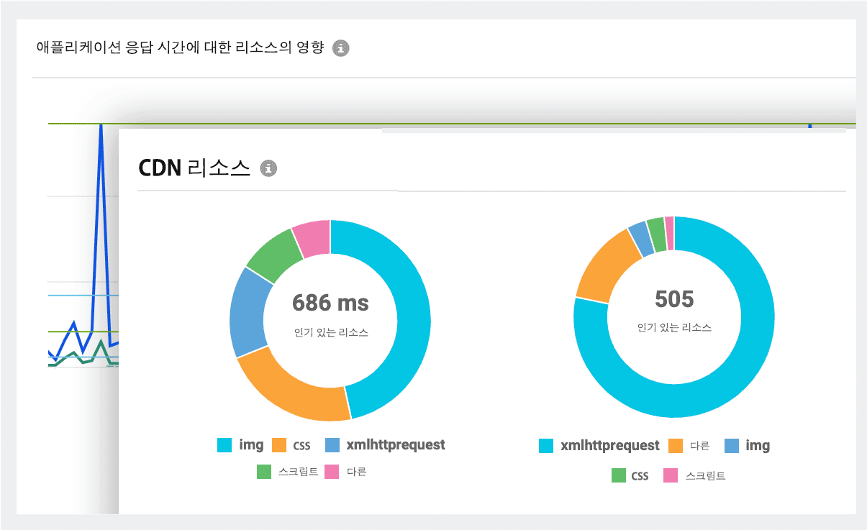Click the info icon beside 애플리케이션 응답 시간 title
This screenshot has width=867, height=530.
[341, 49]
